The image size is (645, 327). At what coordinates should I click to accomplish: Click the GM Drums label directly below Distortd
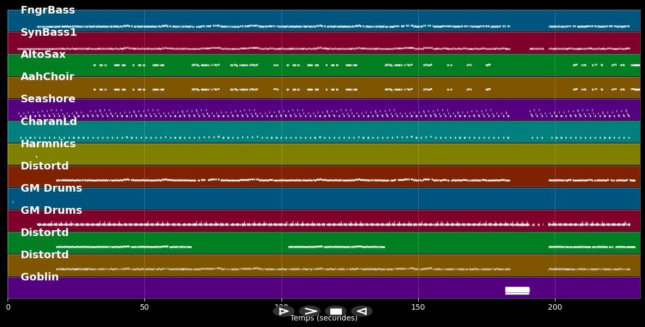tap(51, 188)
